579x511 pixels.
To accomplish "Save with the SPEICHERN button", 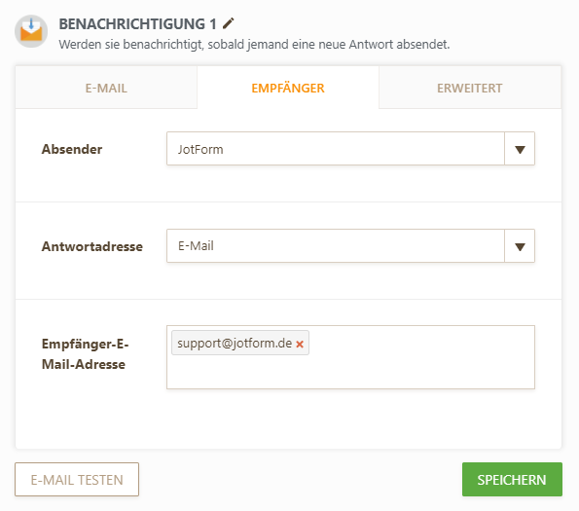I will pos(512,480).
